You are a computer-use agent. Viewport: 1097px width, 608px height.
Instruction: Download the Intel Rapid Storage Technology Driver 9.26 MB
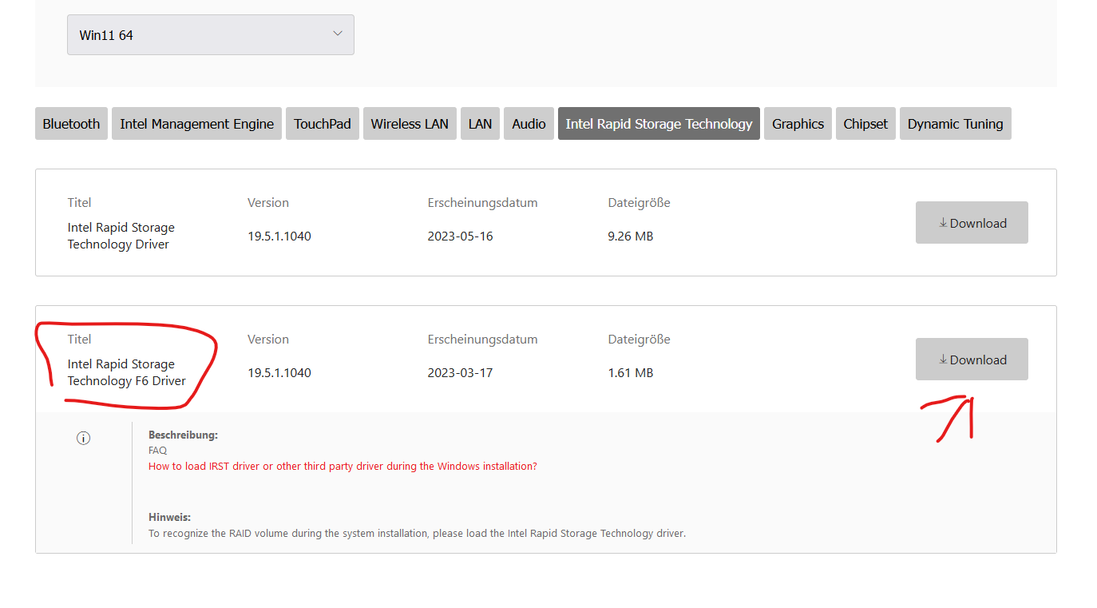[972, 223]
